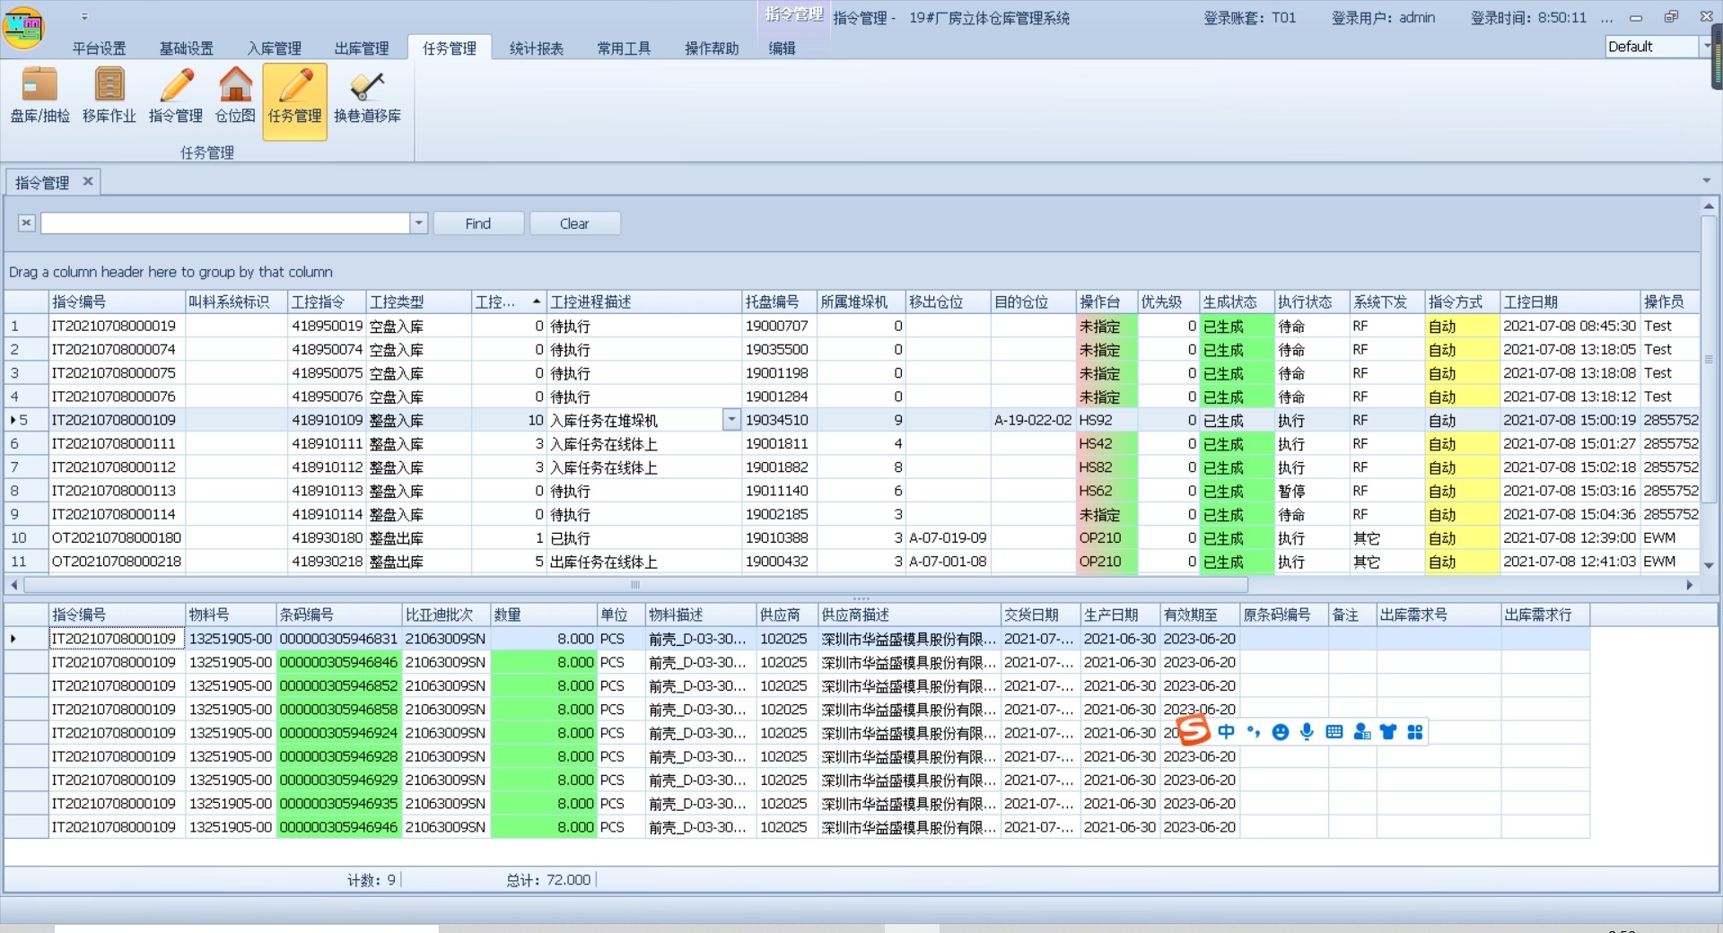The height and width of the screenshot is (933, 1723).
Task: Click the 工控... column sort header
Action: [x=508, y=301]
